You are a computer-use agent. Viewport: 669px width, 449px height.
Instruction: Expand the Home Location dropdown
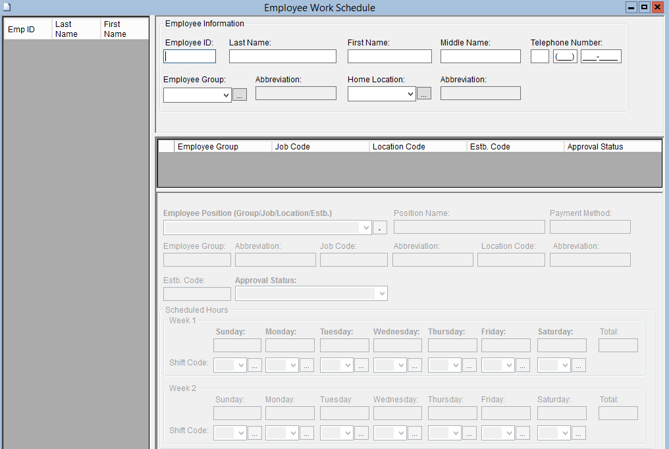pos(410,94)
